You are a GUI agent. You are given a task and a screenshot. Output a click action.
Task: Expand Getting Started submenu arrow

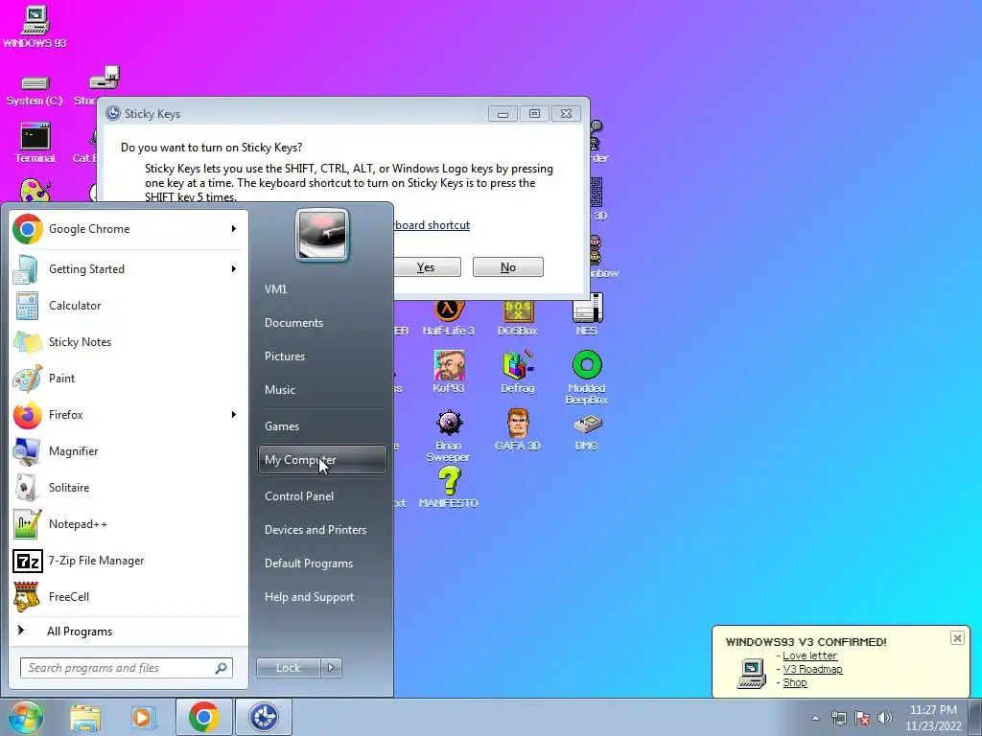234,269
